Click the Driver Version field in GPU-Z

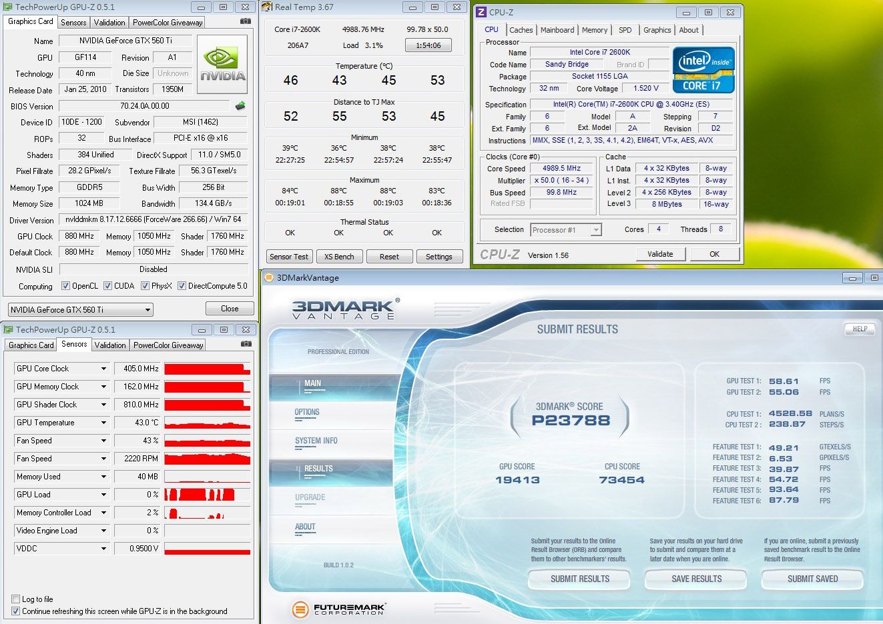(x=154, y=219)
